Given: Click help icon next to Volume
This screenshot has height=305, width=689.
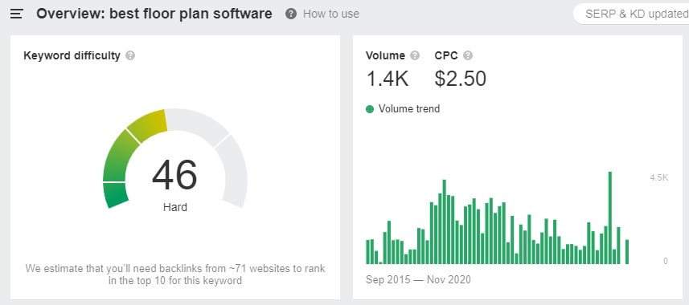Looking at the screenshot, I should (x=415, y=55).
